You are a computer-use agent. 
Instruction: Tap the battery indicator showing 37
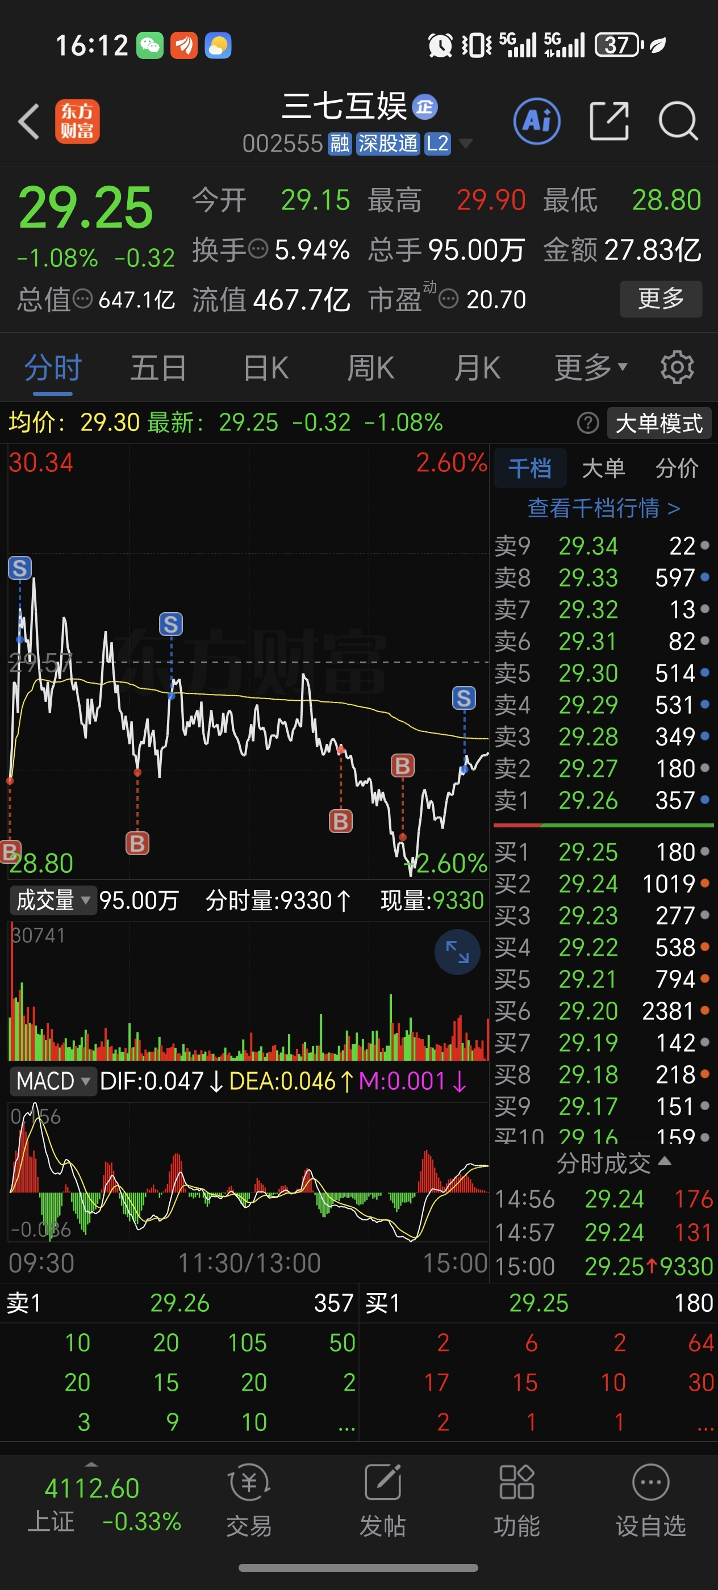pyautogui.click(x=619, y=45)
